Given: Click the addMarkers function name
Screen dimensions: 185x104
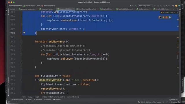Looking at the screenshot, I should [56, 42].
